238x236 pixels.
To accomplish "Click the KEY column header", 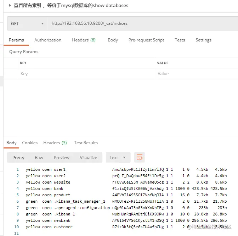I will pos(23,63).
